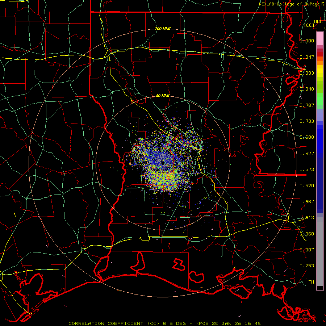Screen dimensions: 326x326
Task: Select the 20 JAN 26 date text
Action: (x=227, y=323)
